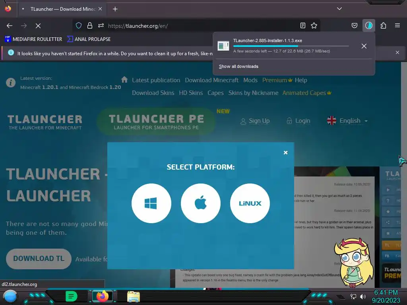Toggle reader view in the address bar

[x=302, y=25]
